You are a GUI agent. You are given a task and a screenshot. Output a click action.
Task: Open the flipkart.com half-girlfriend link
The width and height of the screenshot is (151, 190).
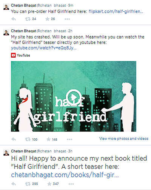pyautogui.click(x=116, y=12)
